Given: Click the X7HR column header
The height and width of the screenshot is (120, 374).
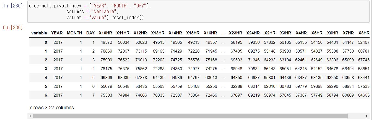Looking at the screenshot, I should point(348,33).
